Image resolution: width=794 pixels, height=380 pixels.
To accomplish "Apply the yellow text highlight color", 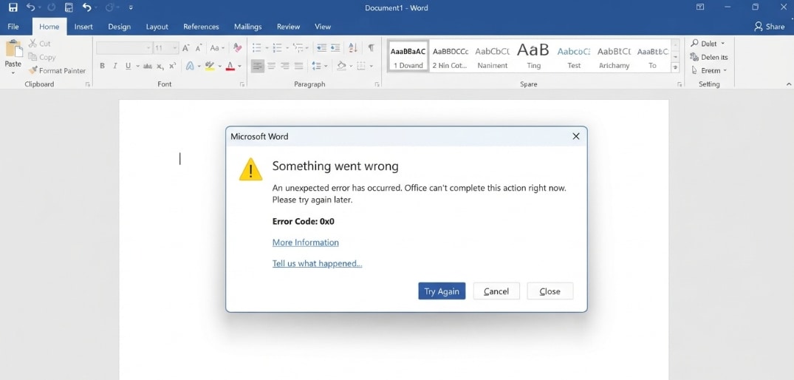I will pyautogui.click(x=210, y=66).
